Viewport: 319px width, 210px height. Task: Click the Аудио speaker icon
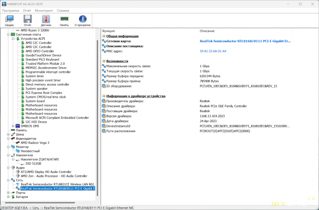(x=13, y=167)
